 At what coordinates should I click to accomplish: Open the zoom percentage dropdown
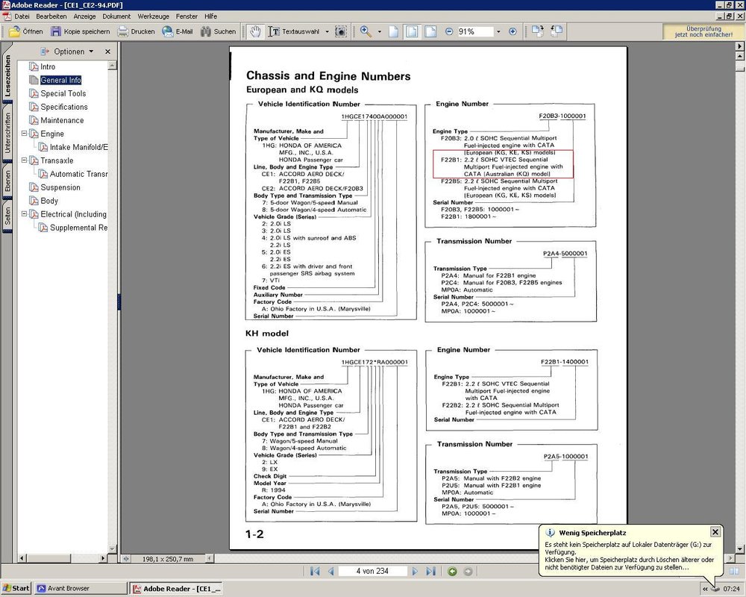pyautogui.click(x=498, y=32)
